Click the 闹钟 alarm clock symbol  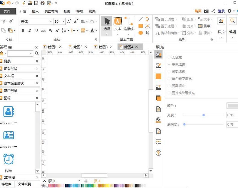tap(9, 159)
